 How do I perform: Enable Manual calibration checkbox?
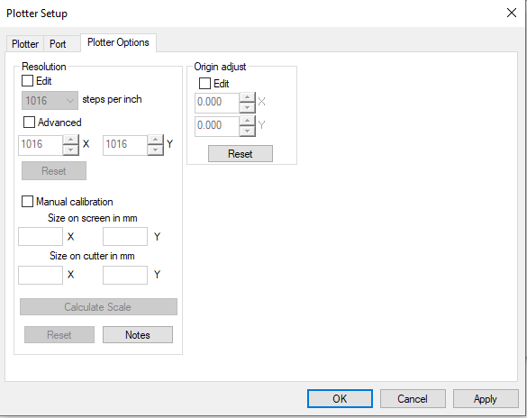click(x=27, y=201)
